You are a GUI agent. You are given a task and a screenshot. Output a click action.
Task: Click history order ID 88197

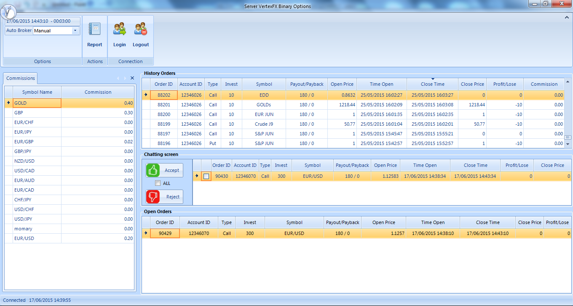tap(164, 134)
